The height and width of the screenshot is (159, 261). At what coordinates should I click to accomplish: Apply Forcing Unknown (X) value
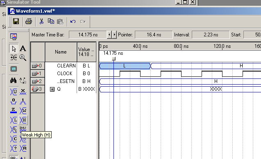tap(23, 92)
